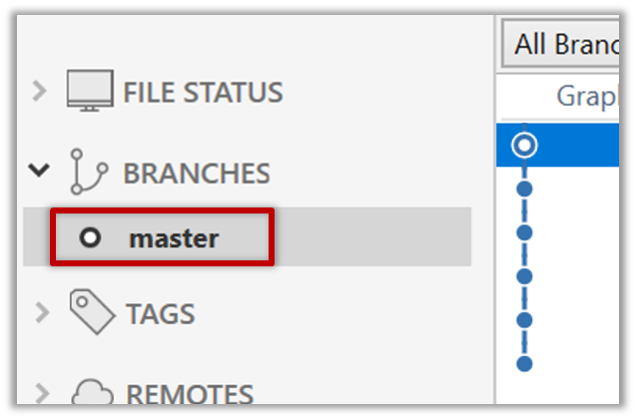Open the FILE STATUS view label

pos(203,93)
